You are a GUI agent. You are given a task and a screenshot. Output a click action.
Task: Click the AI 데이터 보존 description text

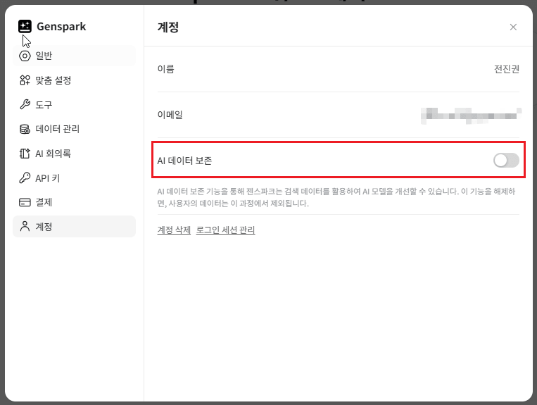[x=336, y=197]
